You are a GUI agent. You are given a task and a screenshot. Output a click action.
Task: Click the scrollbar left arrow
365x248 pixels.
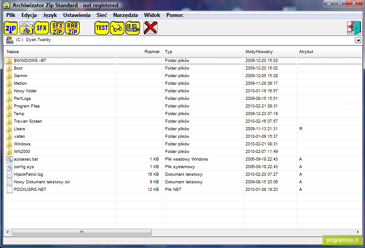(8, 232)
